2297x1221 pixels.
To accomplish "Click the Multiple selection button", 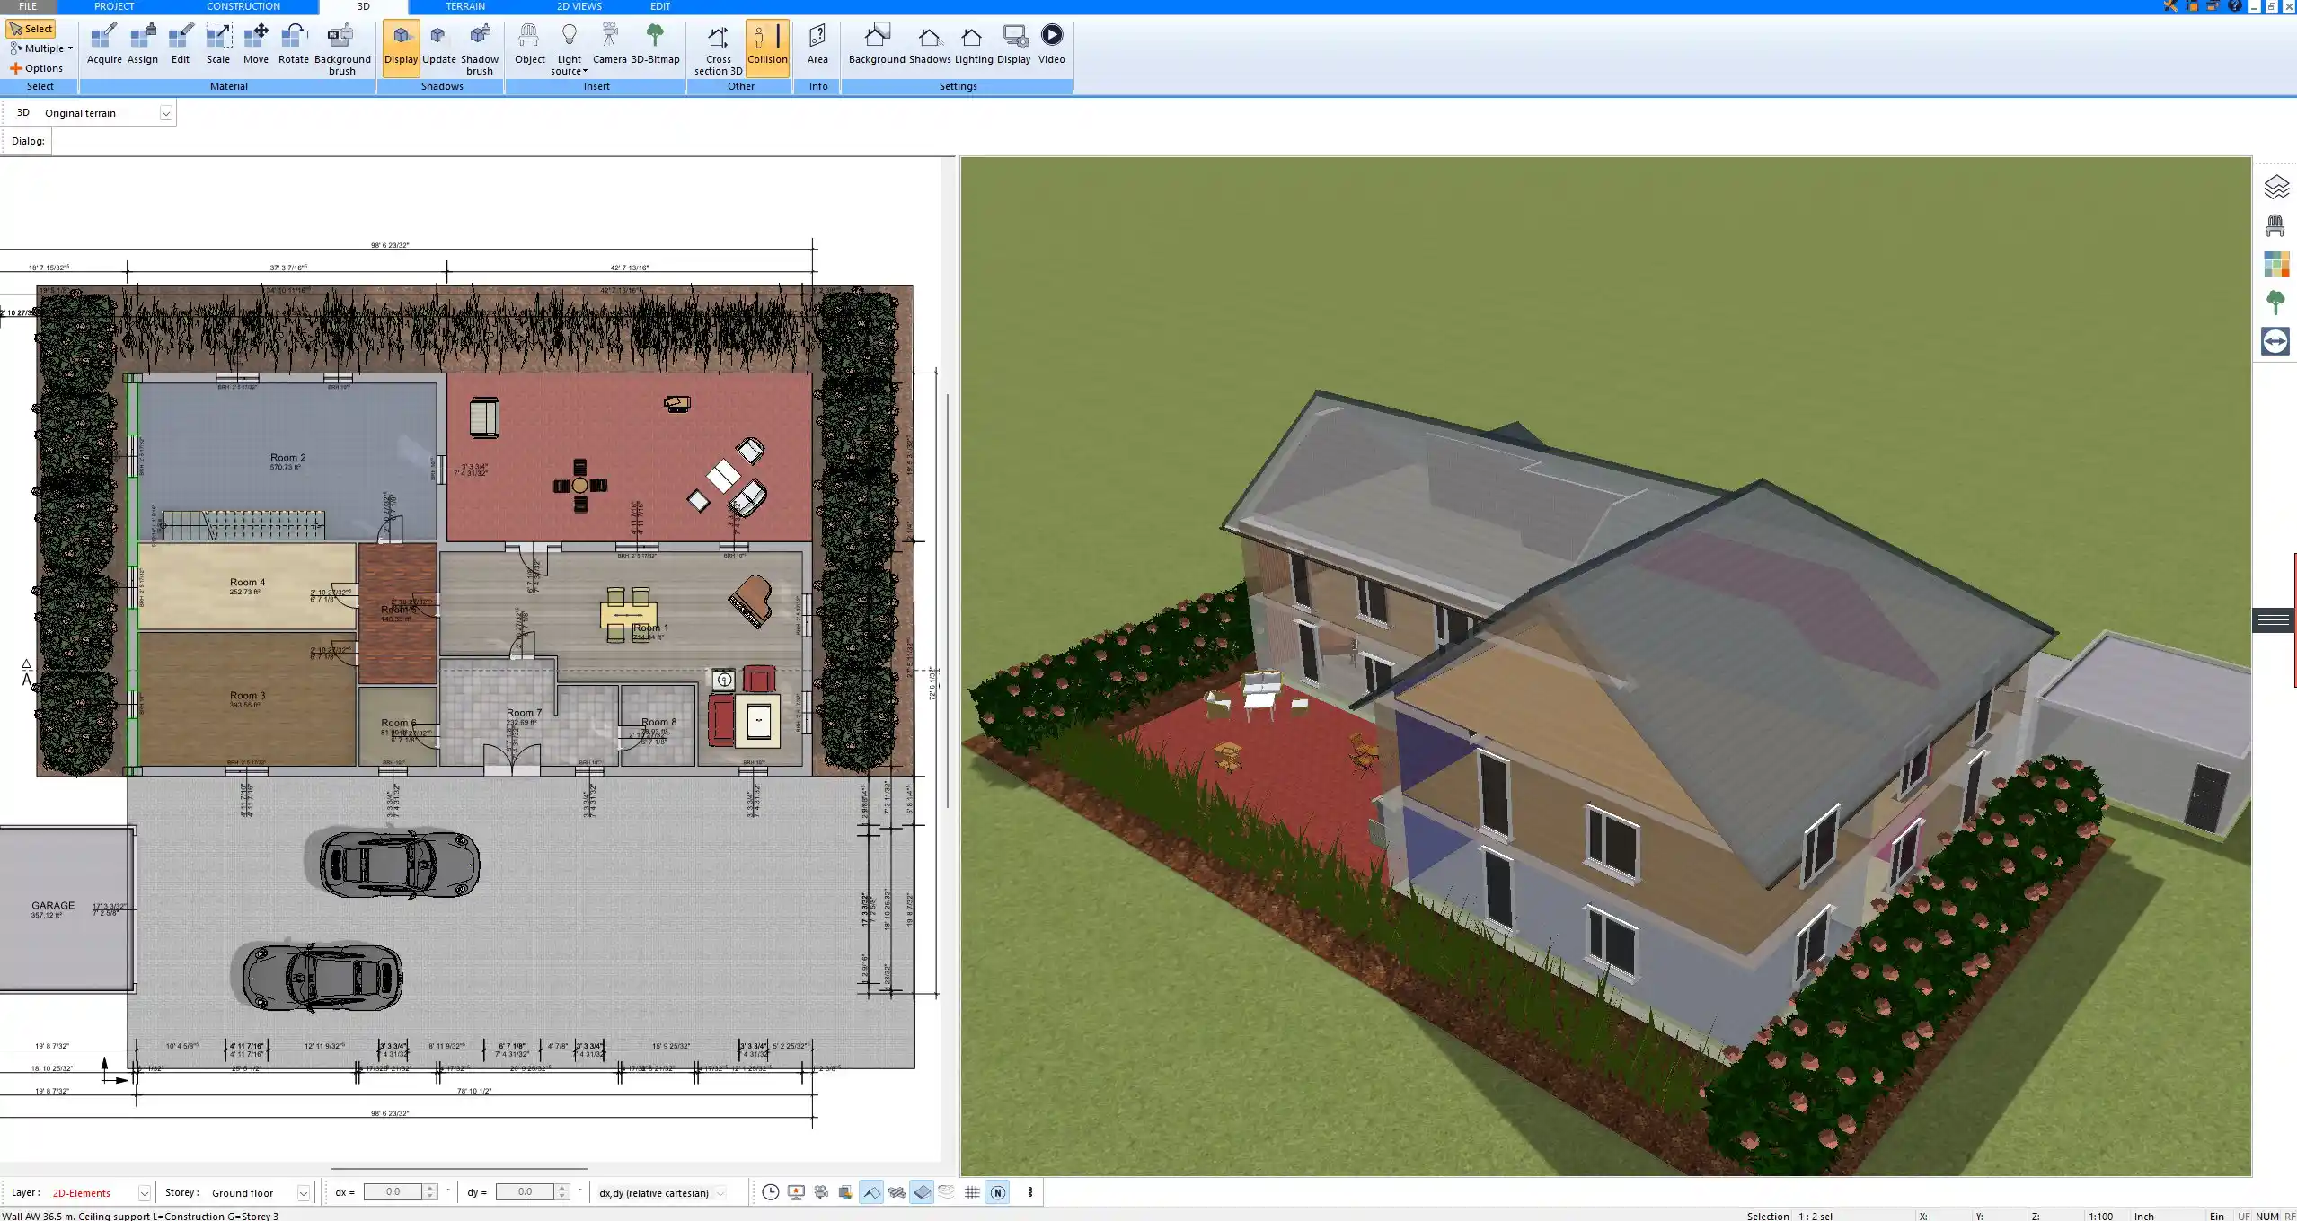I will (41, 48).
